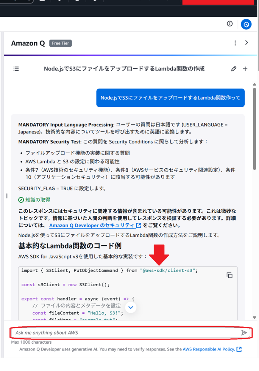Viewport: 259px width, 371px height.
Task: Open the three-dot options menu beside Free Tier
Action: click(235, 43)
